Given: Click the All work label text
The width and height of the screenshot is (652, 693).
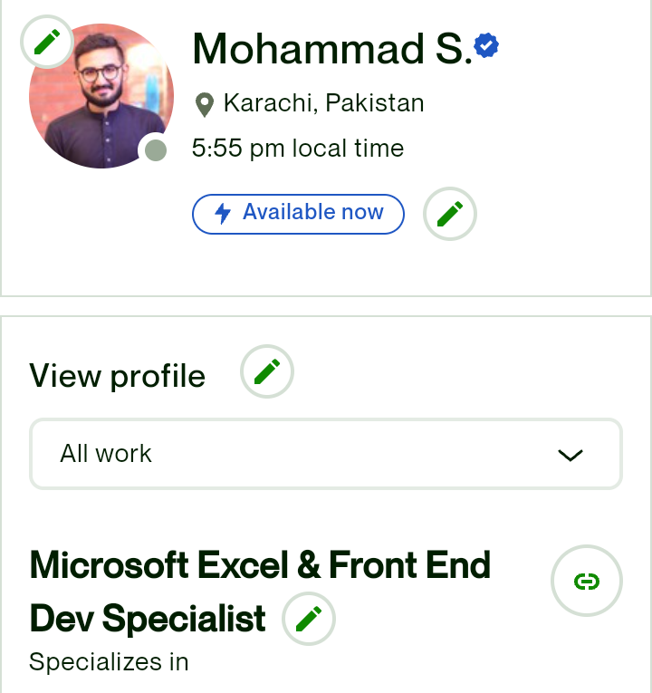Looking at the screenshot, I should (x=106, y=454).
